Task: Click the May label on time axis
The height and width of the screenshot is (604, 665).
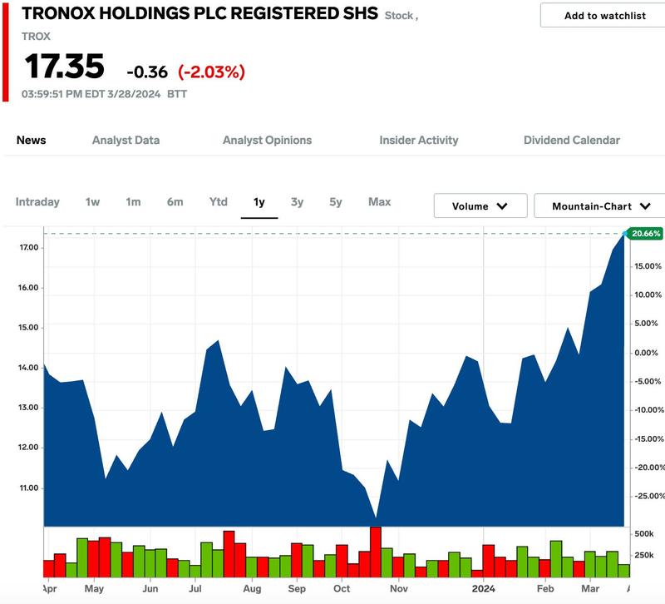Action: [x=94, y=589]
